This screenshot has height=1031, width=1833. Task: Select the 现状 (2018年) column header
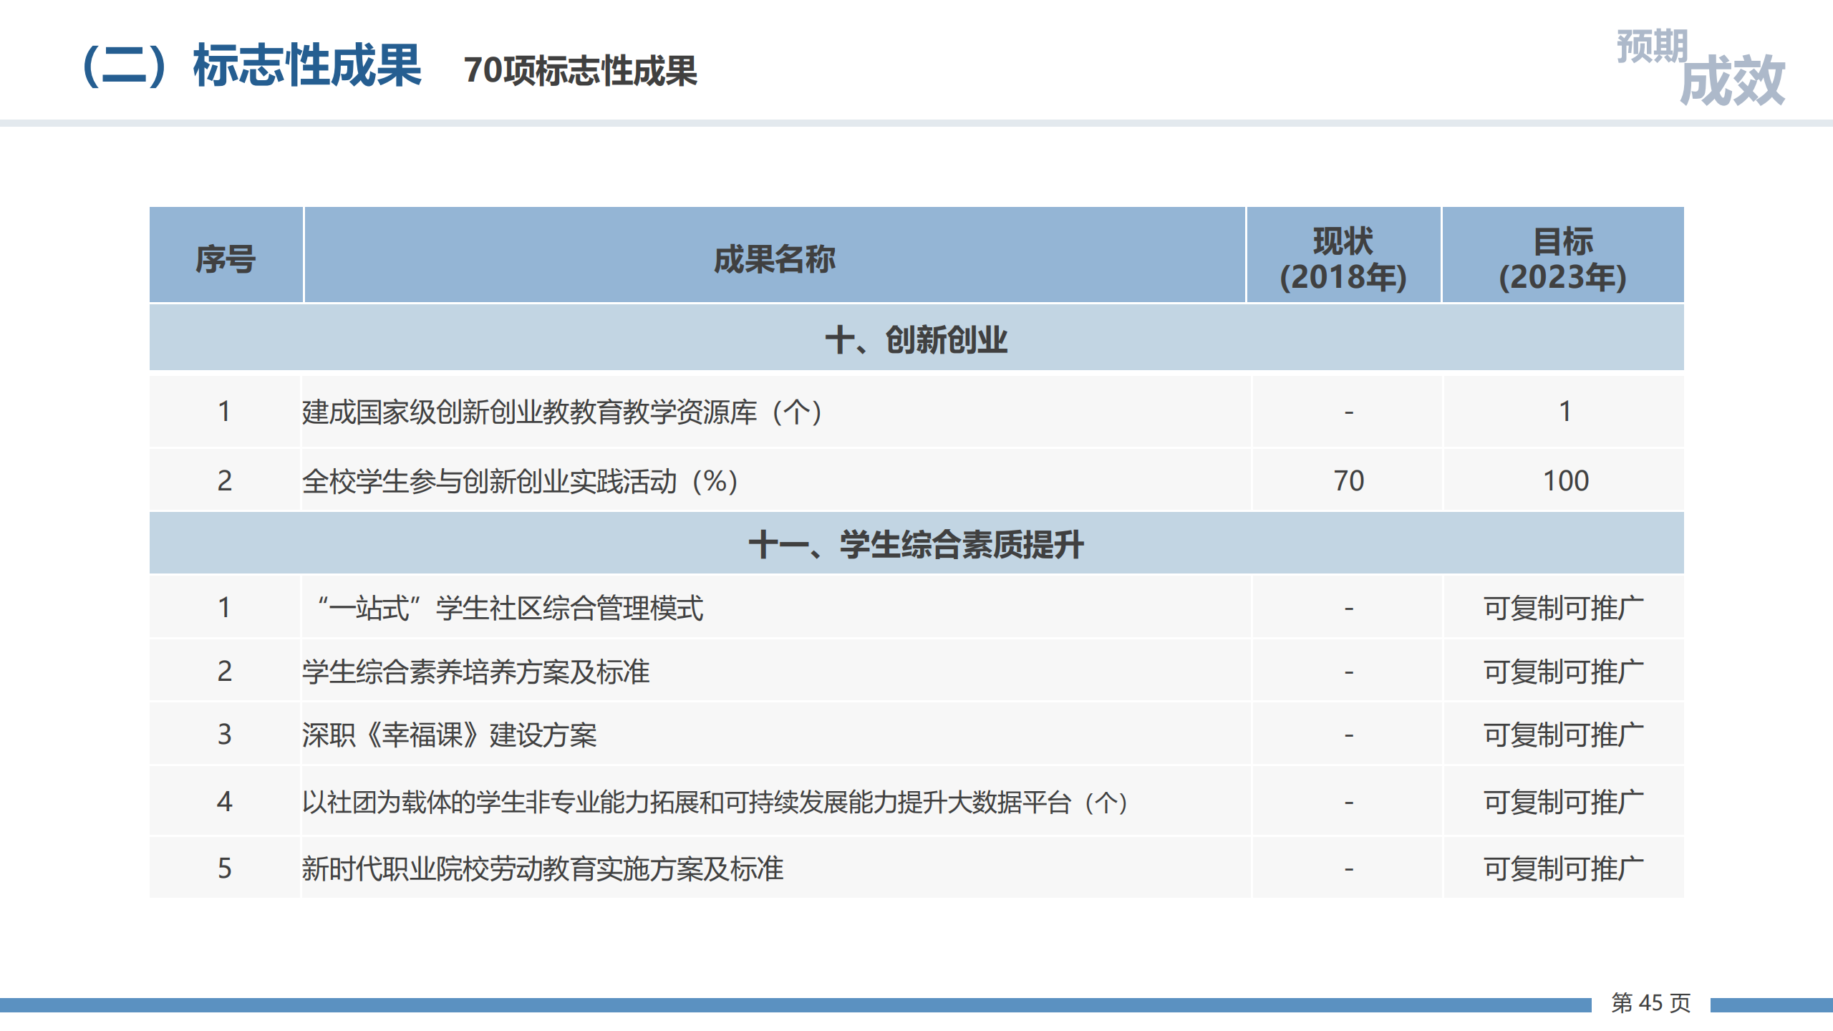coord(1343,258)
